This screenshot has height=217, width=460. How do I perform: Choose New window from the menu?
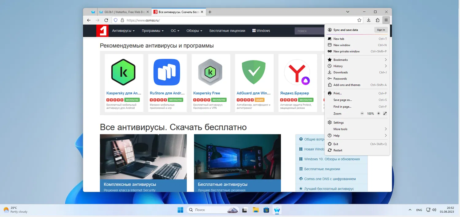[357, 45]
